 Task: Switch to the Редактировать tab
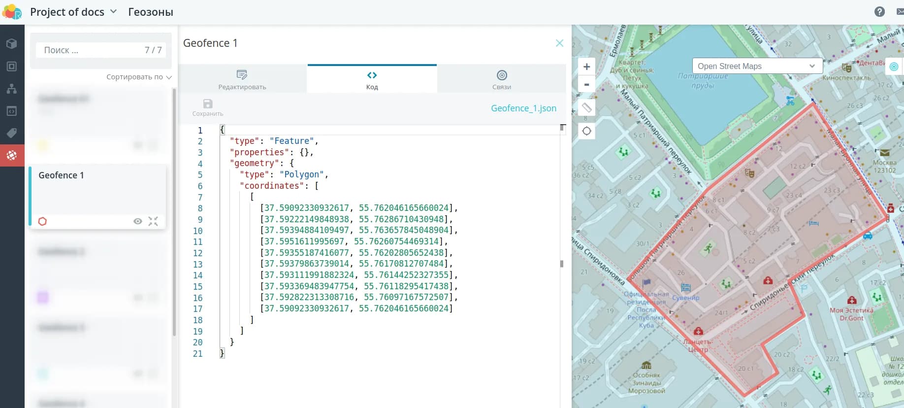coord(242,79)
